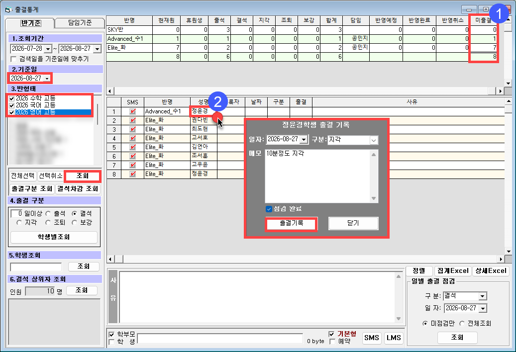The width and height of the screenshot is (516, 352).
Task: Toggle SMS checkbox for row 6 조서훈
Action: tap(133, 156)
